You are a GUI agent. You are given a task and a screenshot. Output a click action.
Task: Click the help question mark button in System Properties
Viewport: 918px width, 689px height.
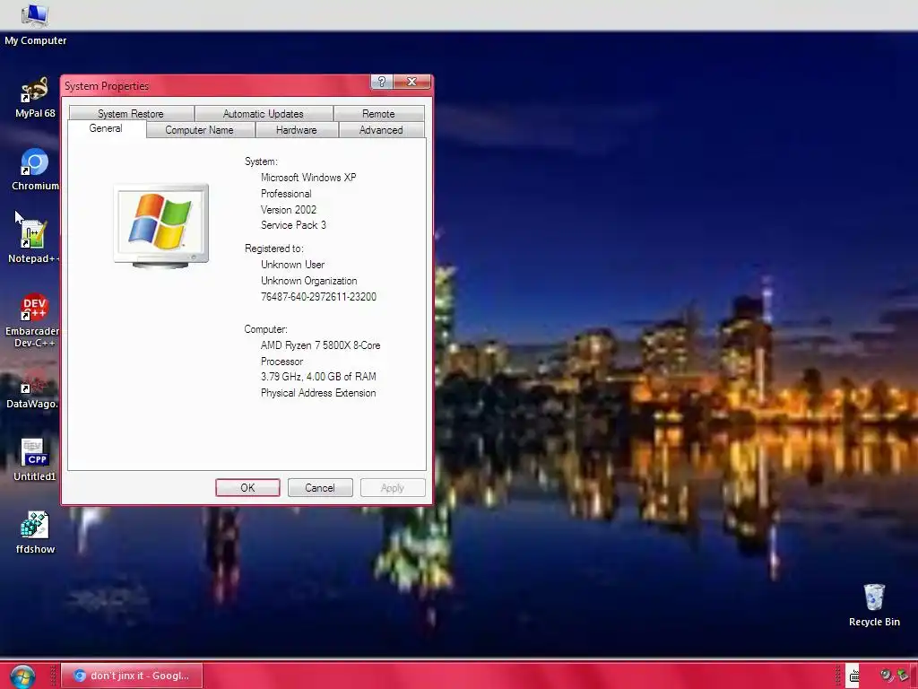tap(382, 82)
